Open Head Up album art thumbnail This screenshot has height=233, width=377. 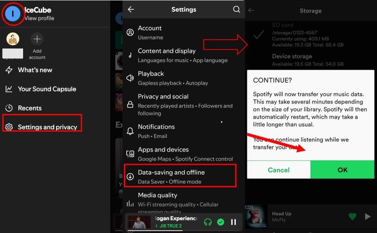point(256,217)
